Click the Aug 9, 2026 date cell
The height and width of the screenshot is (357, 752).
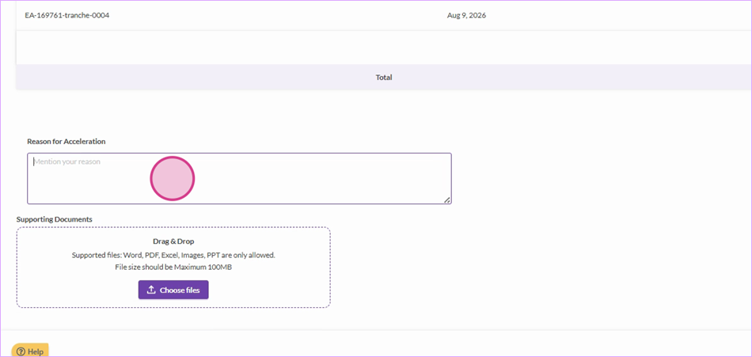click(467, 15)
